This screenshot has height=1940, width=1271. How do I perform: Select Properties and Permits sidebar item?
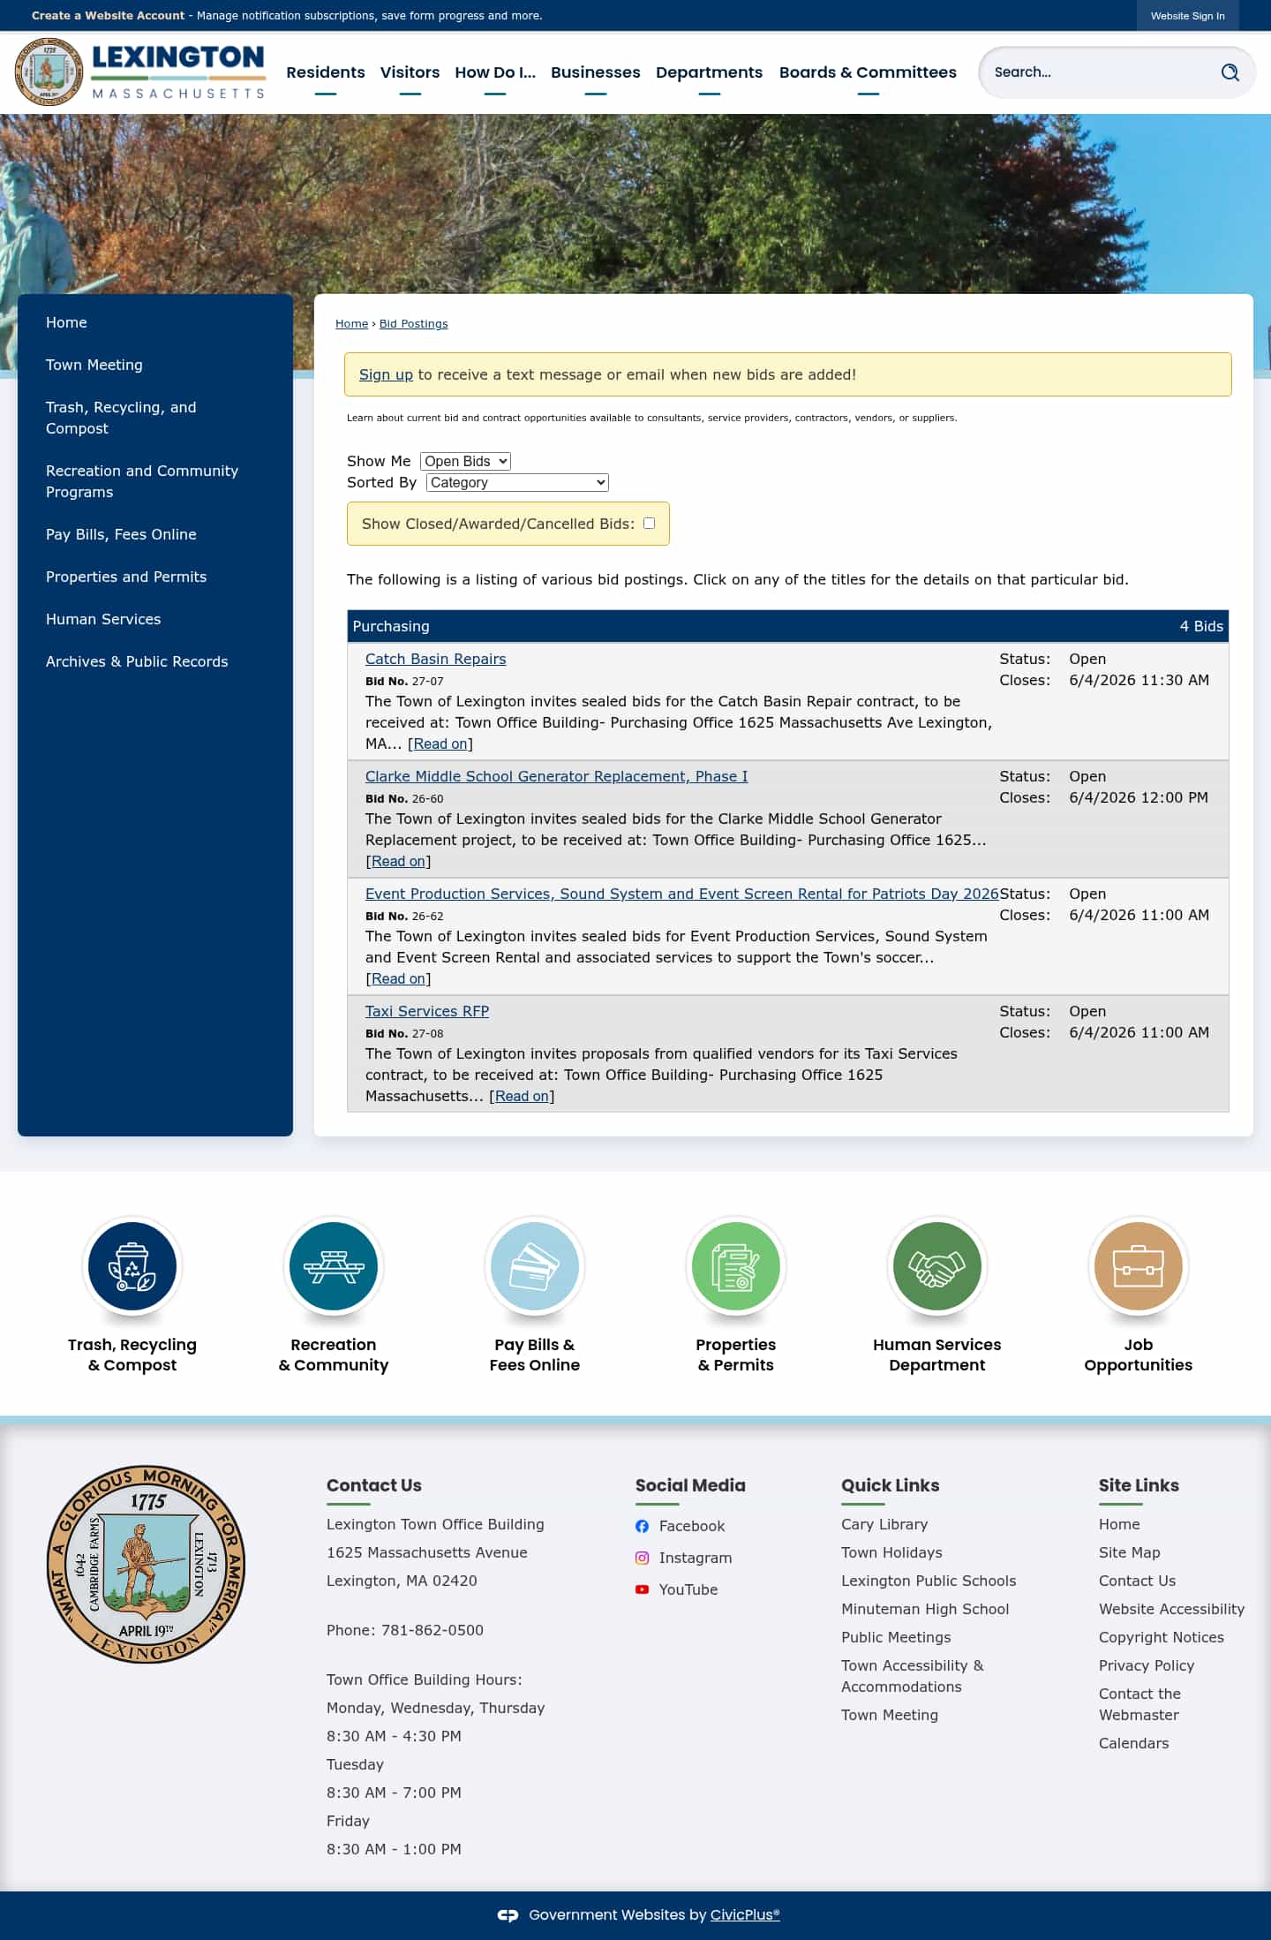tap(126, 577)
